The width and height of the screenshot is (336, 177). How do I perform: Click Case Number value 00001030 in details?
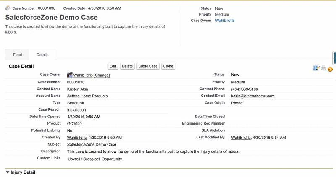[x=76, y=82]
